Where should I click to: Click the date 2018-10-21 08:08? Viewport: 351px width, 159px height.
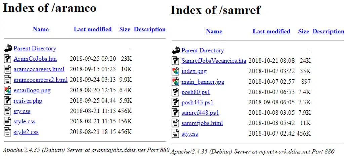[x=272, y=61]
